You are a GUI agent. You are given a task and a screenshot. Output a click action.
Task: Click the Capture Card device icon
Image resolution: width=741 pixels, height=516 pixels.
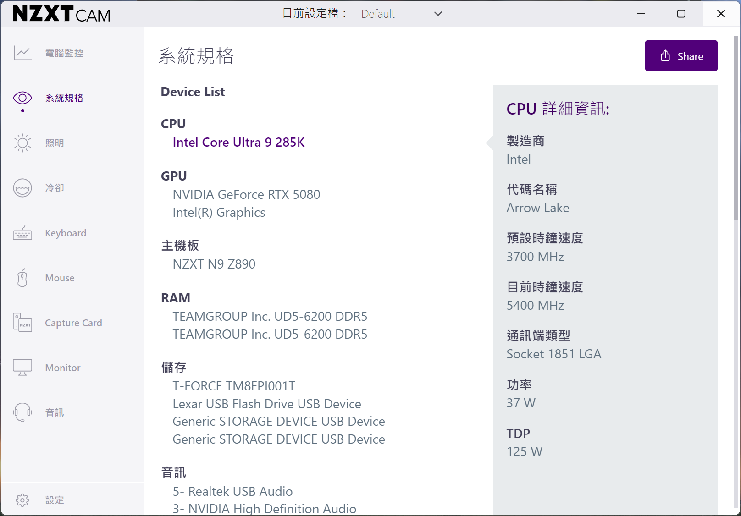pyautogui.click(x=22, y=323)
